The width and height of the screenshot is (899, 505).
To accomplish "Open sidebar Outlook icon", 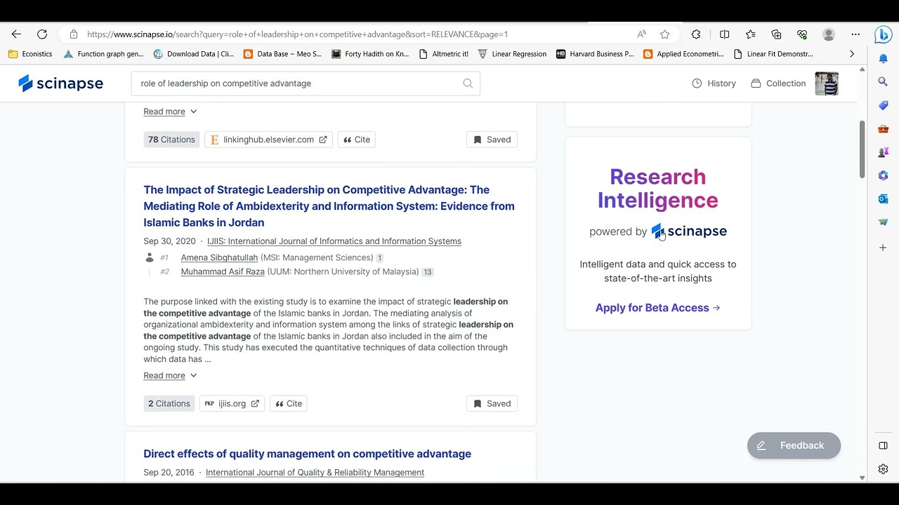I will [x=884, y=198].
